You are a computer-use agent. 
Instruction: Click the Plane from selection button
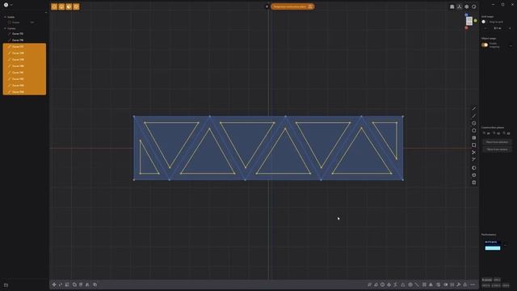[x=497, y=142]
